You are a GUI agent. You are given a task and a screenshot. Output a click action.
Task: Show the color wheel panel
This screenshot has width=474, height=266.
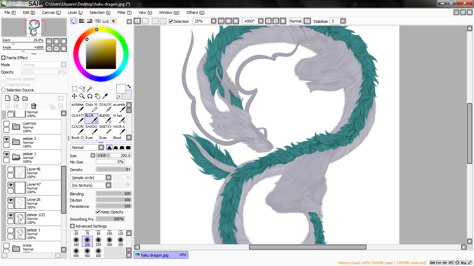coord(74,21)
